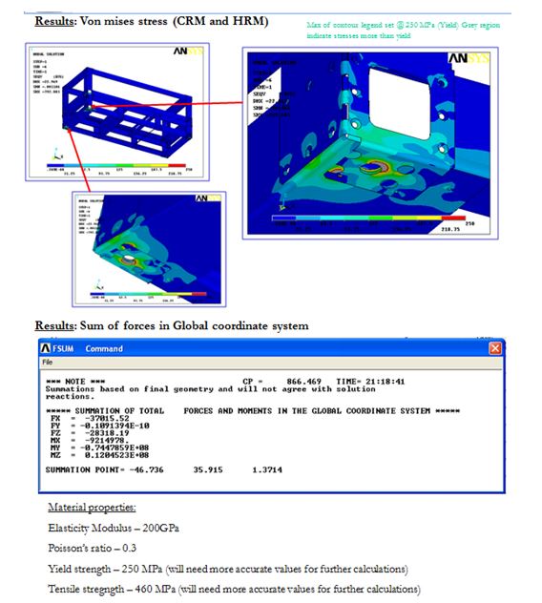Select the bottom corner zoomed stress plot

tap(149, 249)
